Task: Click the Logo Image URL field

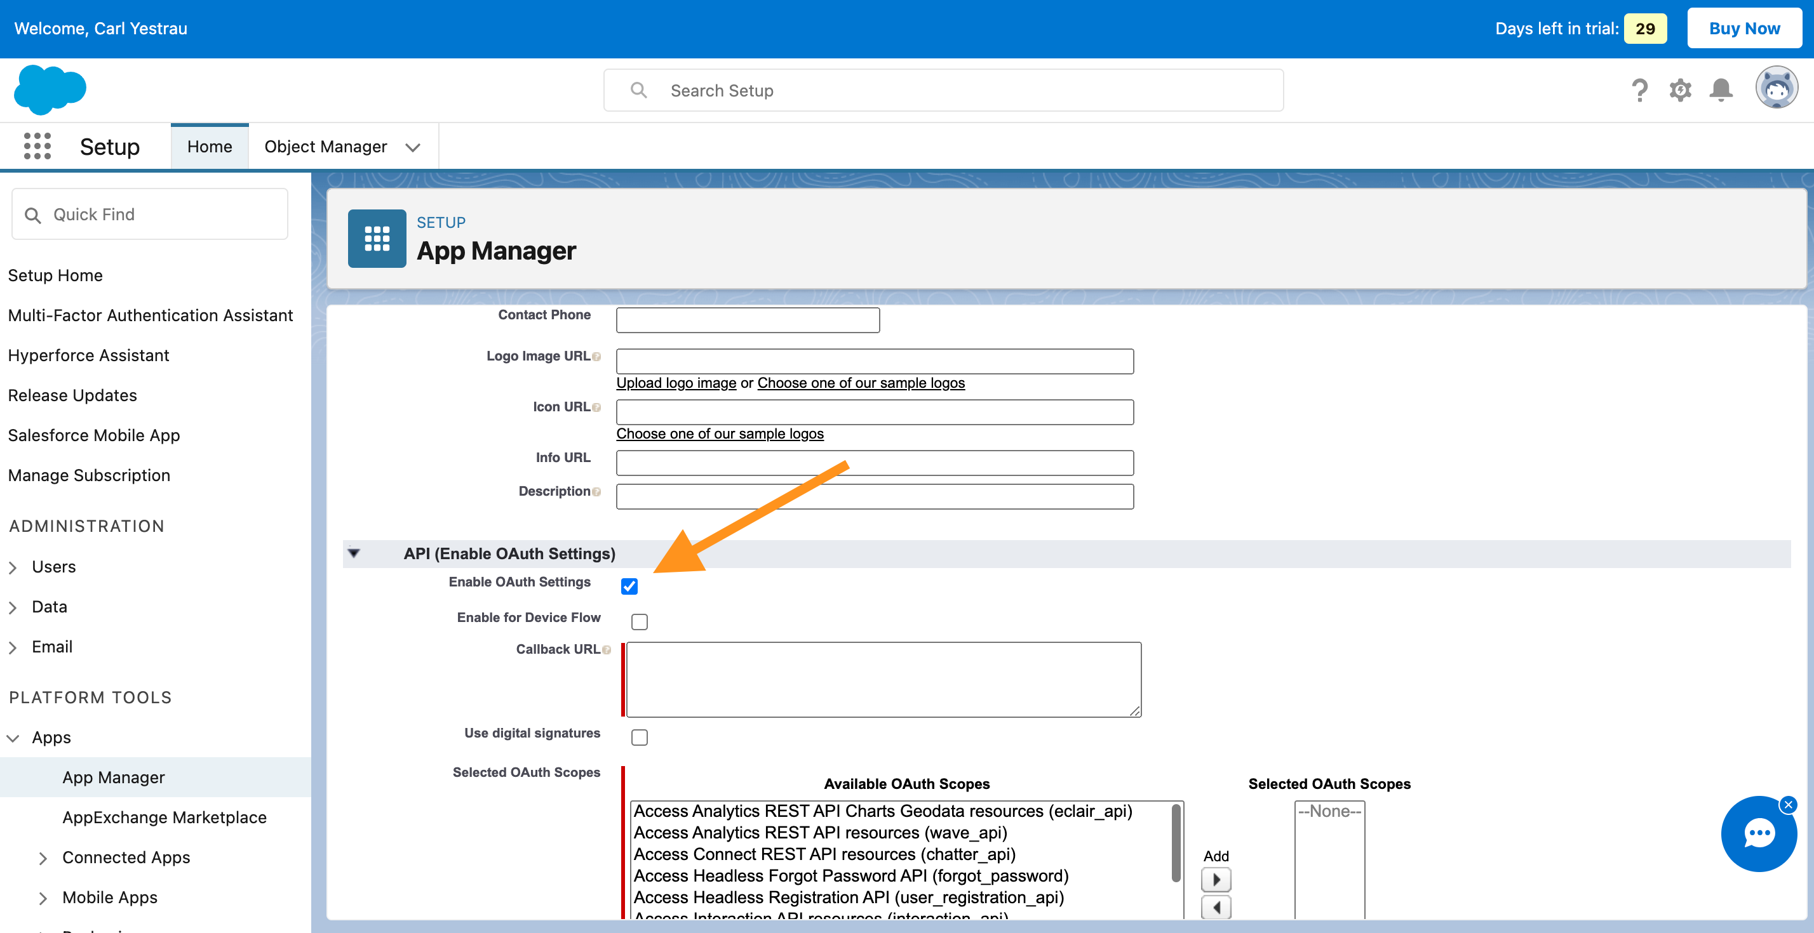Action: click(875, 362)
